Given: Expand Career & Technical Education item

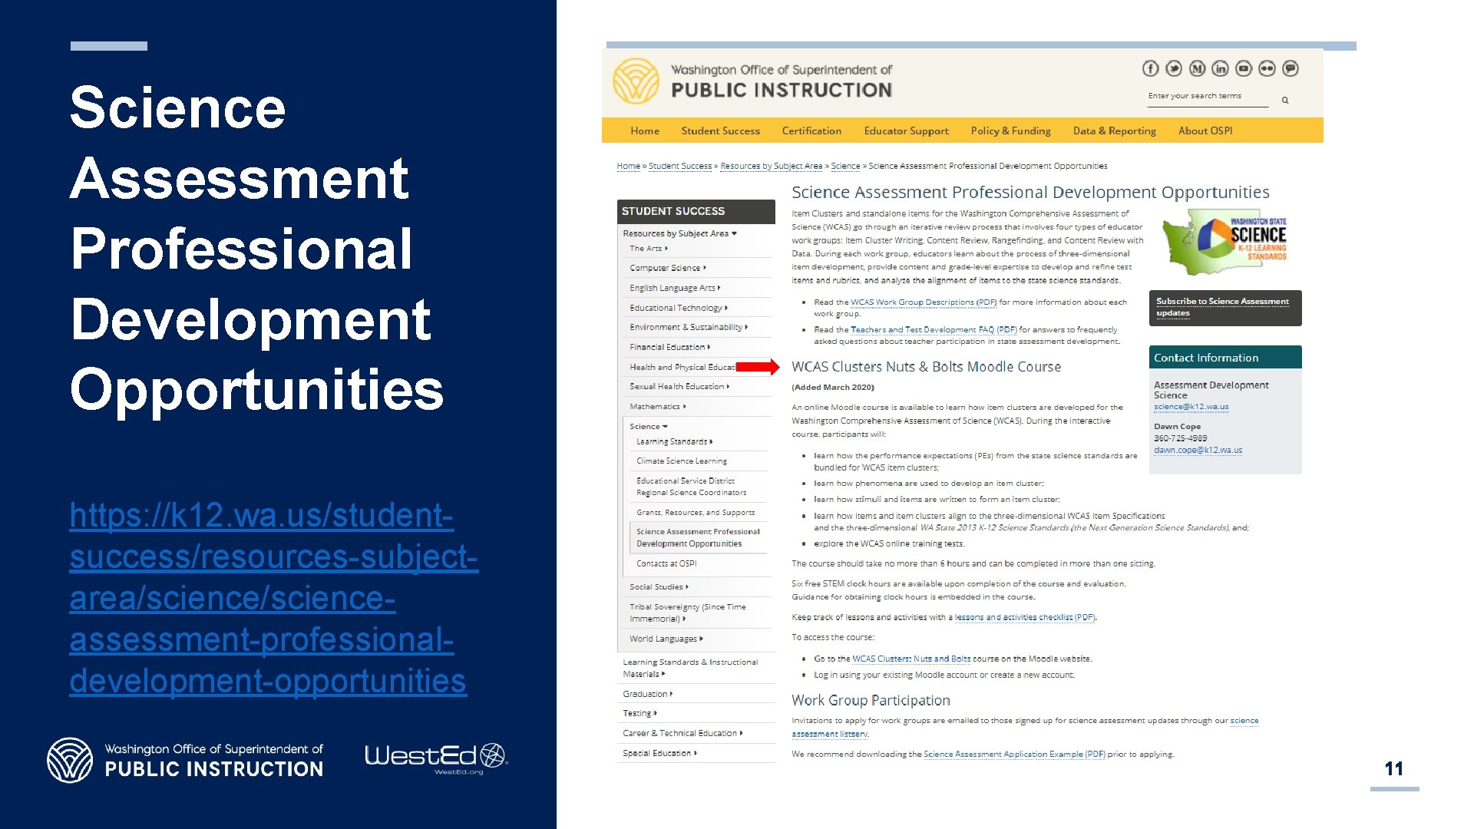Looking at the screenshot, I should tap(682, 733).
